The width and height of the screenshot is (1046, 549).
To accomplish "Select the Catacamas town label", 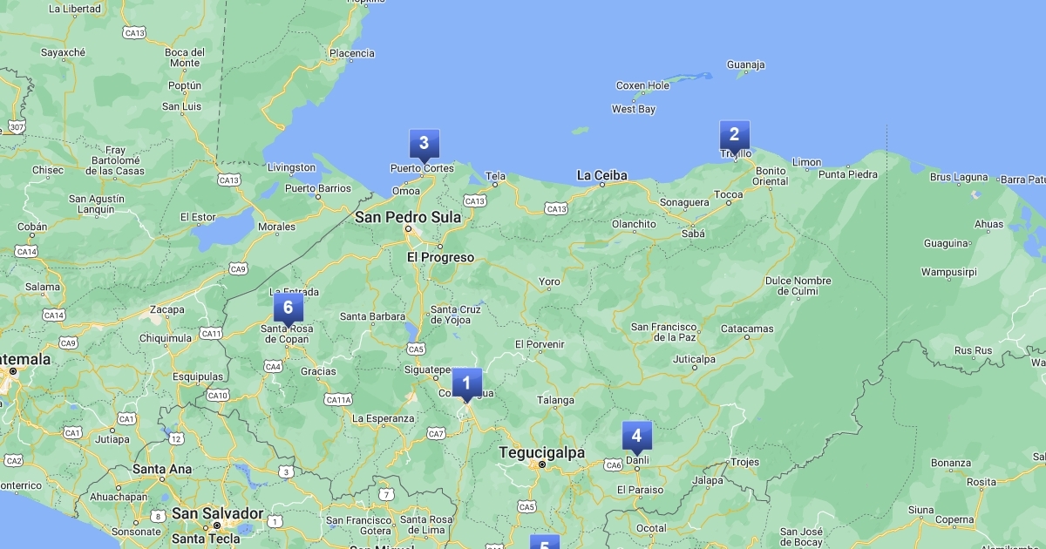I will [x=747, y=329].
